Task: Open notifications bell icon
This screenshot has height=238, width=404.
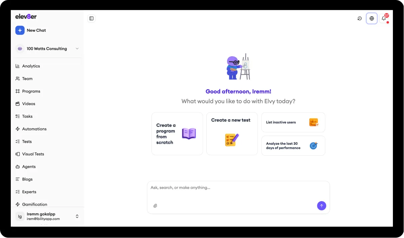Action: click(383, 19)
